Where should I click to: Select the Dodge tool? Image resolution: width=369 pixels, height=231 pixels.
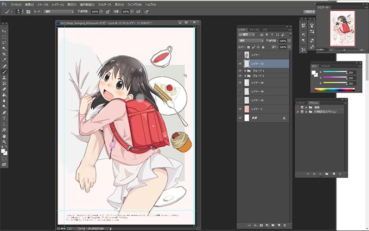coord(4,107)
